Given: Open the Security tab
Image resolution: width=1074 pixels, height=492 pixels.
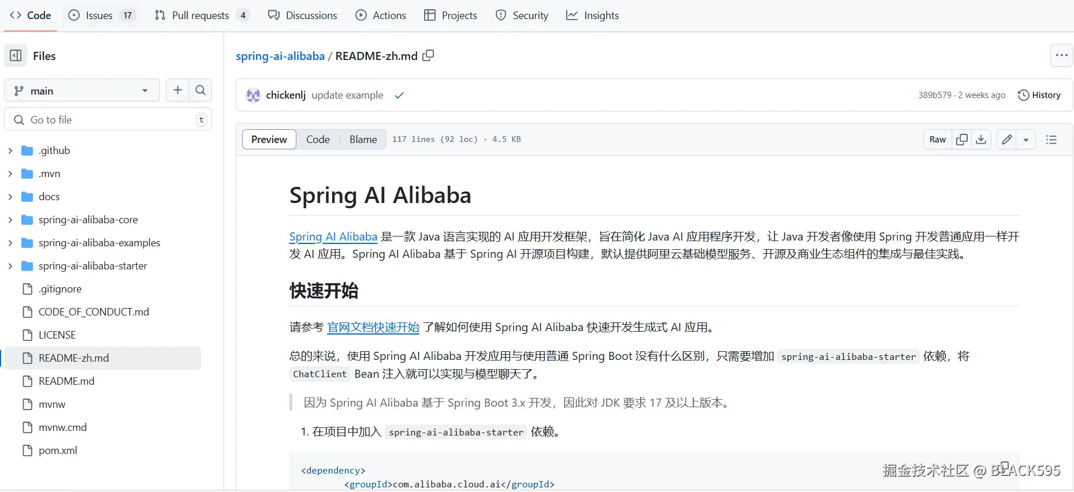Looking at the screenshot, I should pyautogui.click(x=522, y=16).
